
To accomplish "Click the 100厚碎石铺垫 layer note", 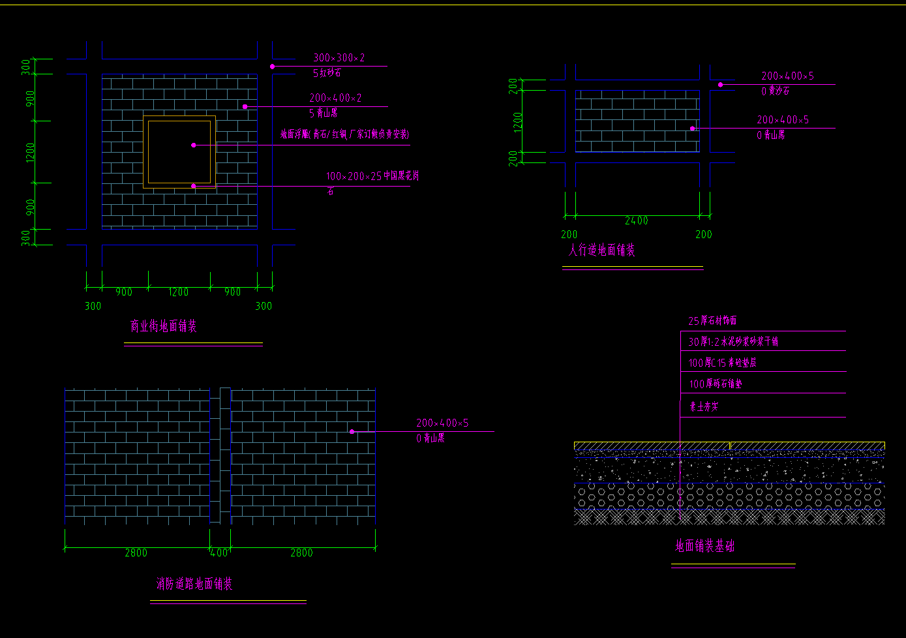I will pyautogui.click(x=715, y=384).
